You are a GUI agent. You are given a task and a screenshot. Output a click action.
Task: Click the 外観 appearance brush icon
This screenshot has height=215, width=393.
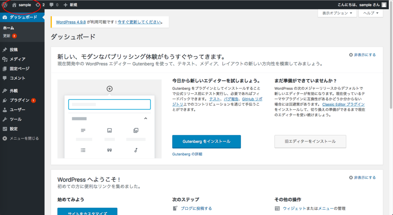pos(5,91)
